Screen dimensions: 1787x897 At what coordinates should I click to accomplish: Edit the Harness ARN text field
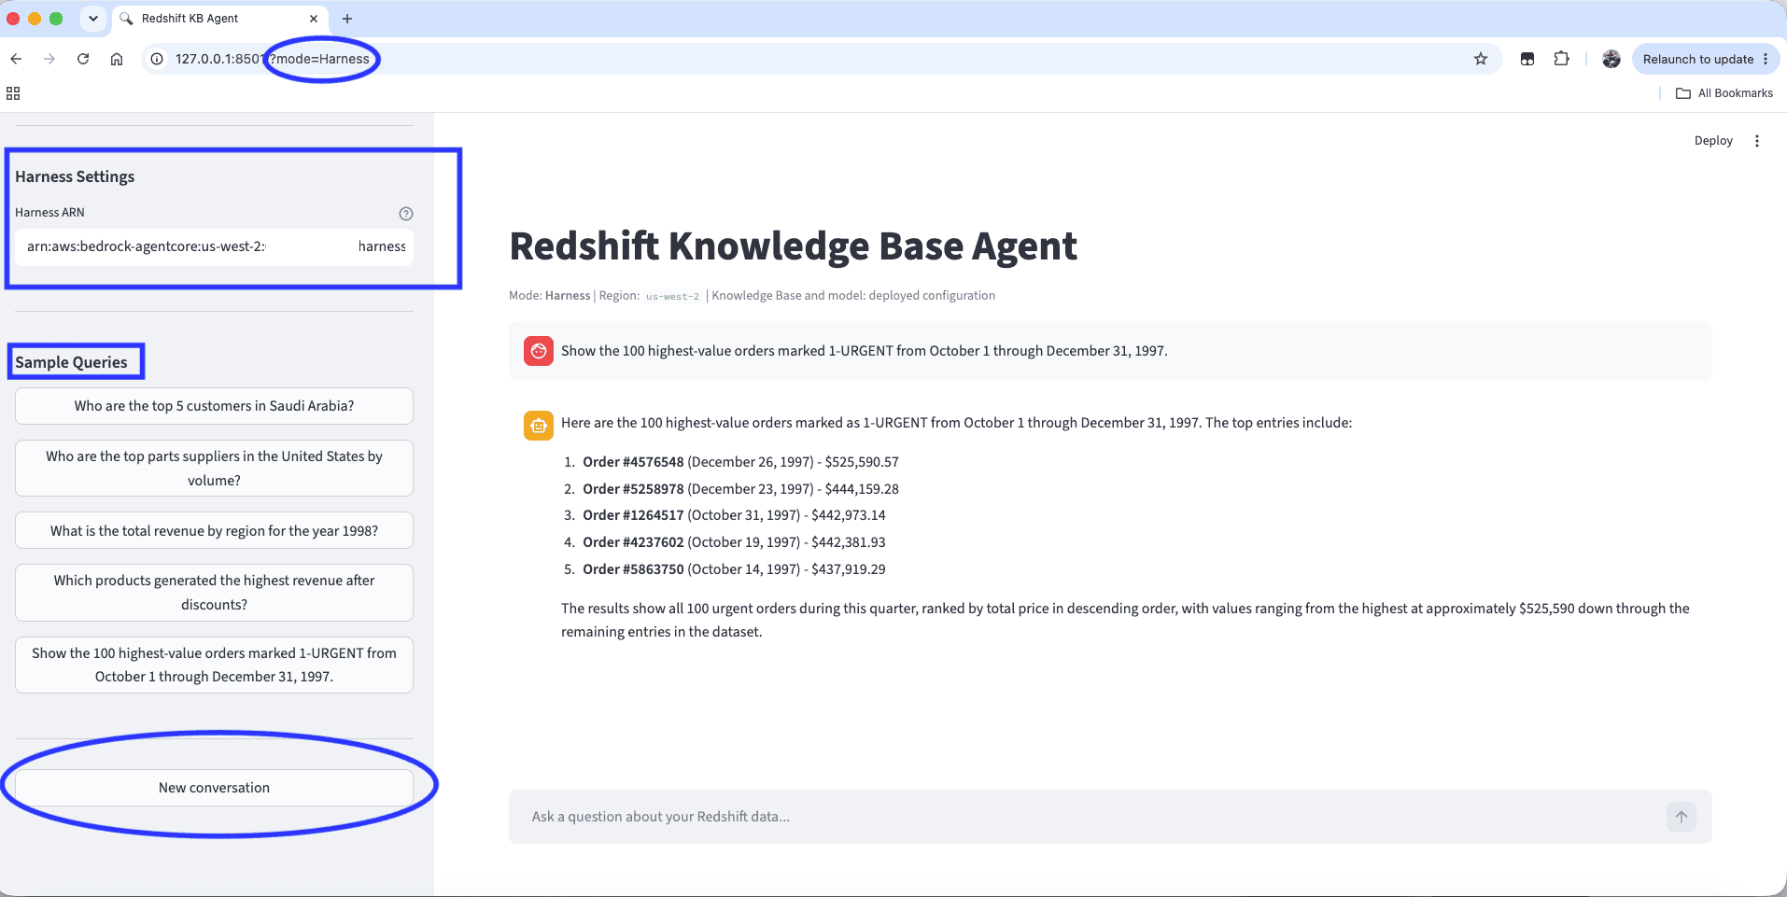click(x=214, y=246)
